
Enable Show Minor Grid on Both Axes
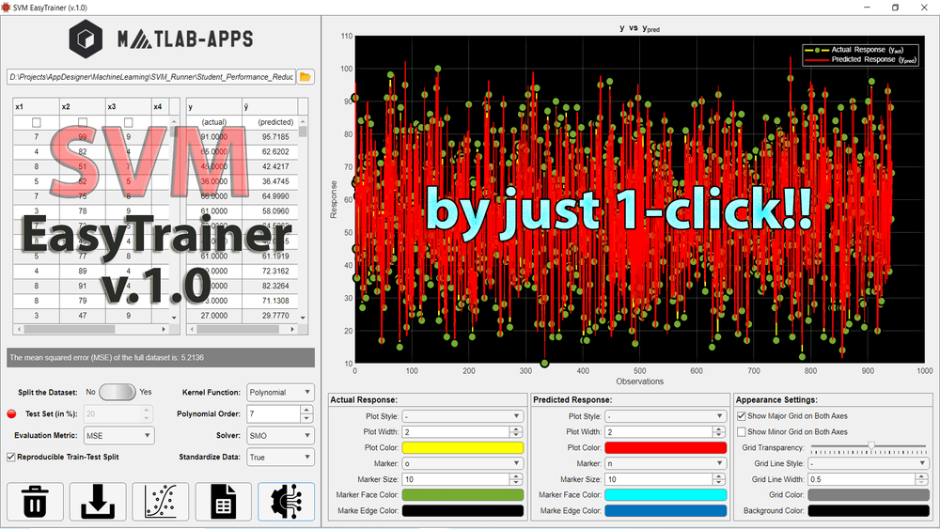pyautogui.click(x=741, y=432)
